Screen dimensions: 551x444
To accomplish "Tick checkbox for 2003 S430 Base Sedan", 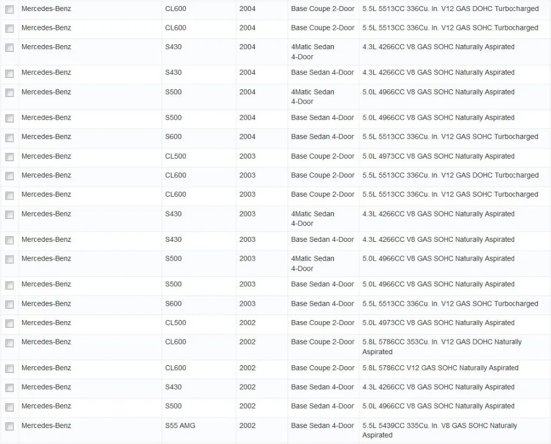I will [10, 240].
